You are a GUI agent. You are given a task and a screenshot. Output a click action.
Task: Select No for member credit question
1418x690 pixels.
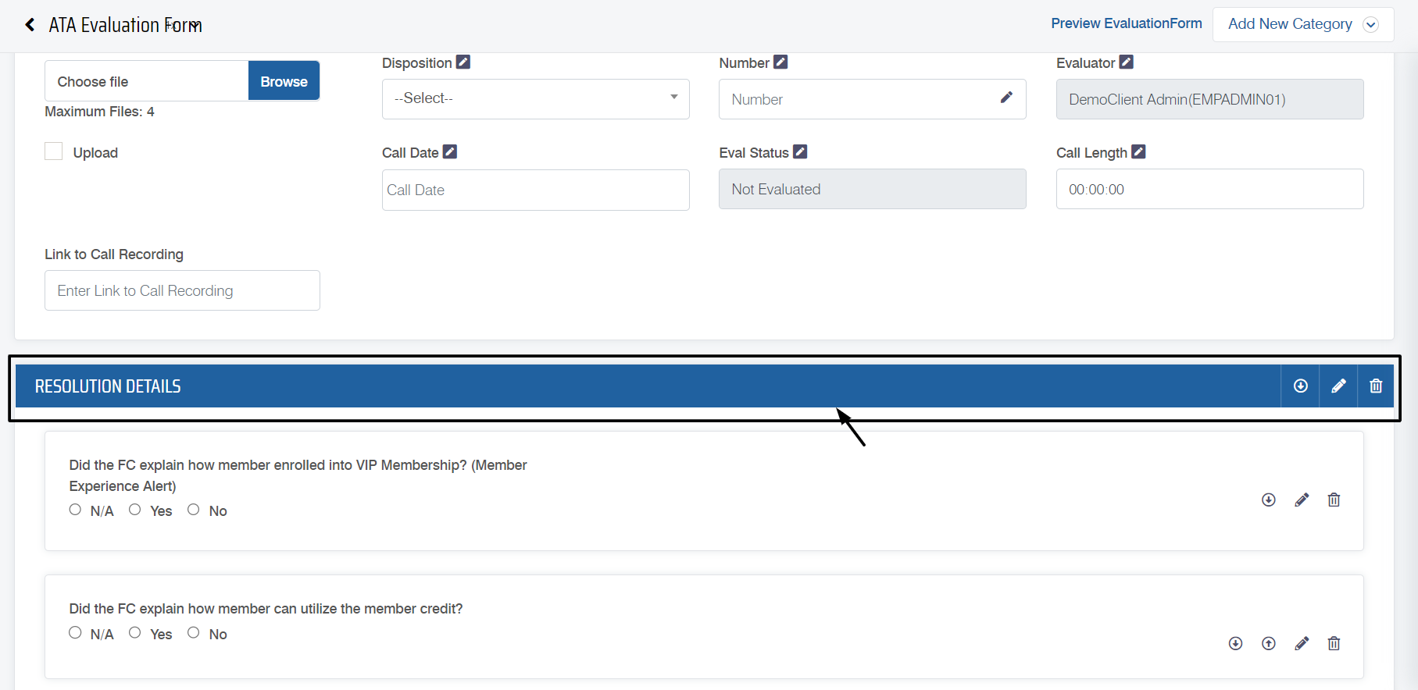(194, 633)
